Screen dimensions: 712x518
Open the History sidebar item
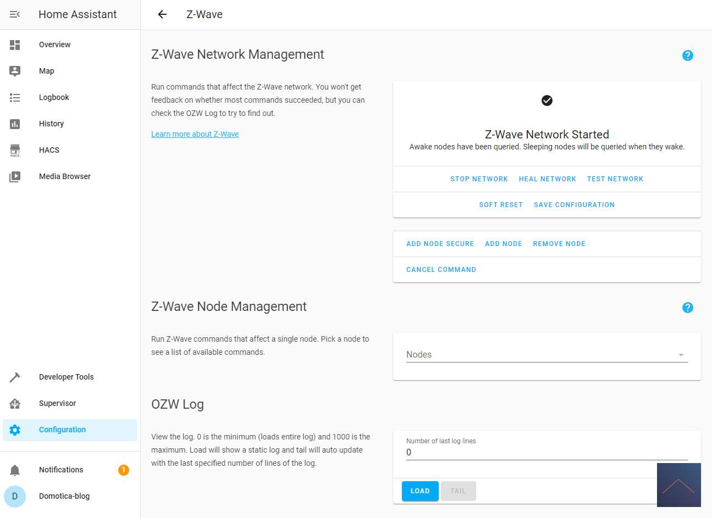coord(51,124)
